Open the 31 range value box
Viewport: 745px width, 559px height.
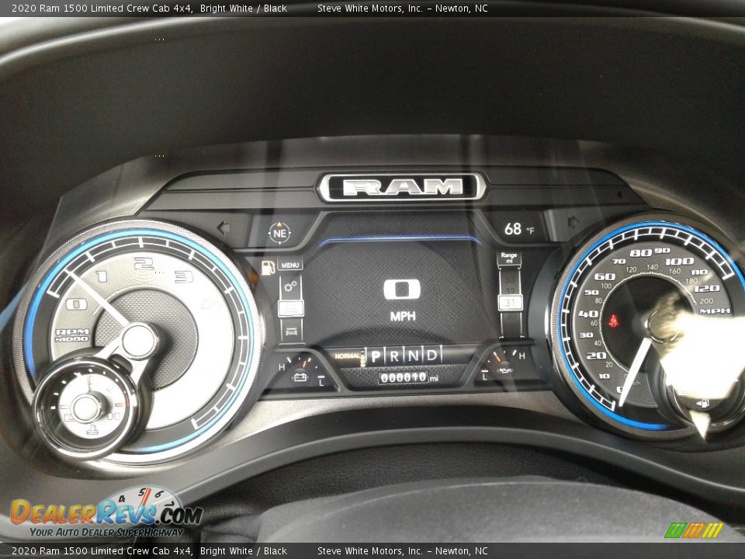click(x=510, y=303)
